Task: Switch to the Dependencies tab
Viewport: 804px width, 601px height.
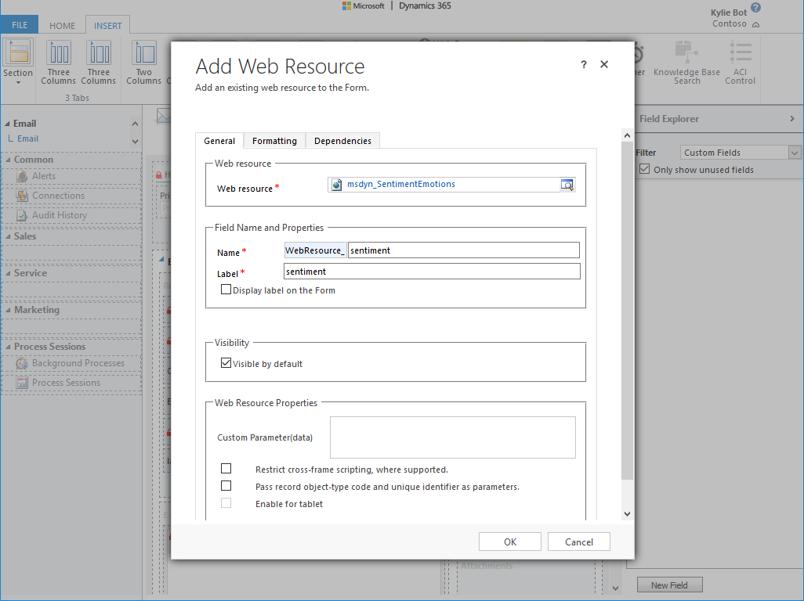Action: [x=342, y=141]
